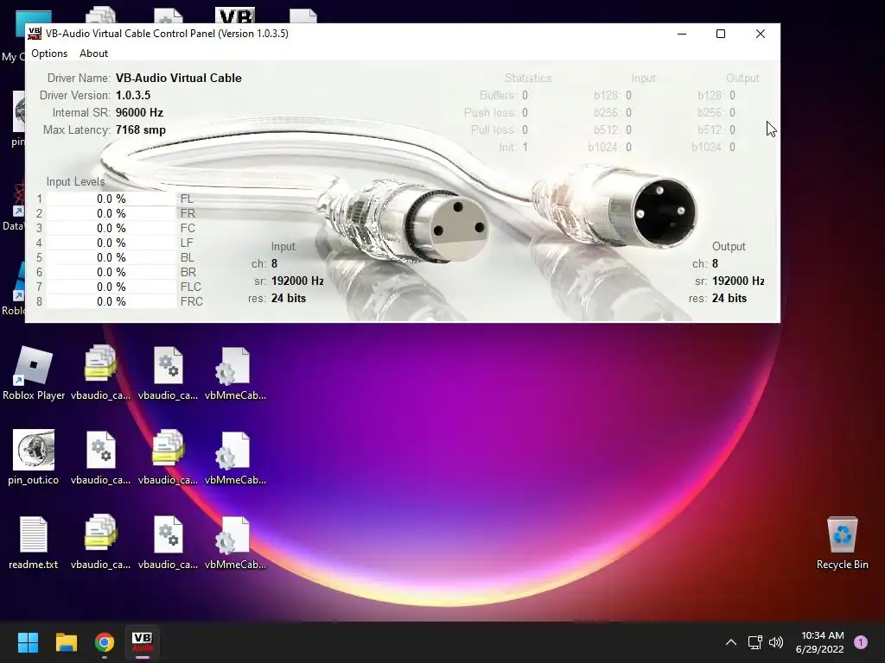The width and height of the screenshot is (885, 663).
Task: Click the BR channel label
Action: (x=188, y=272)
